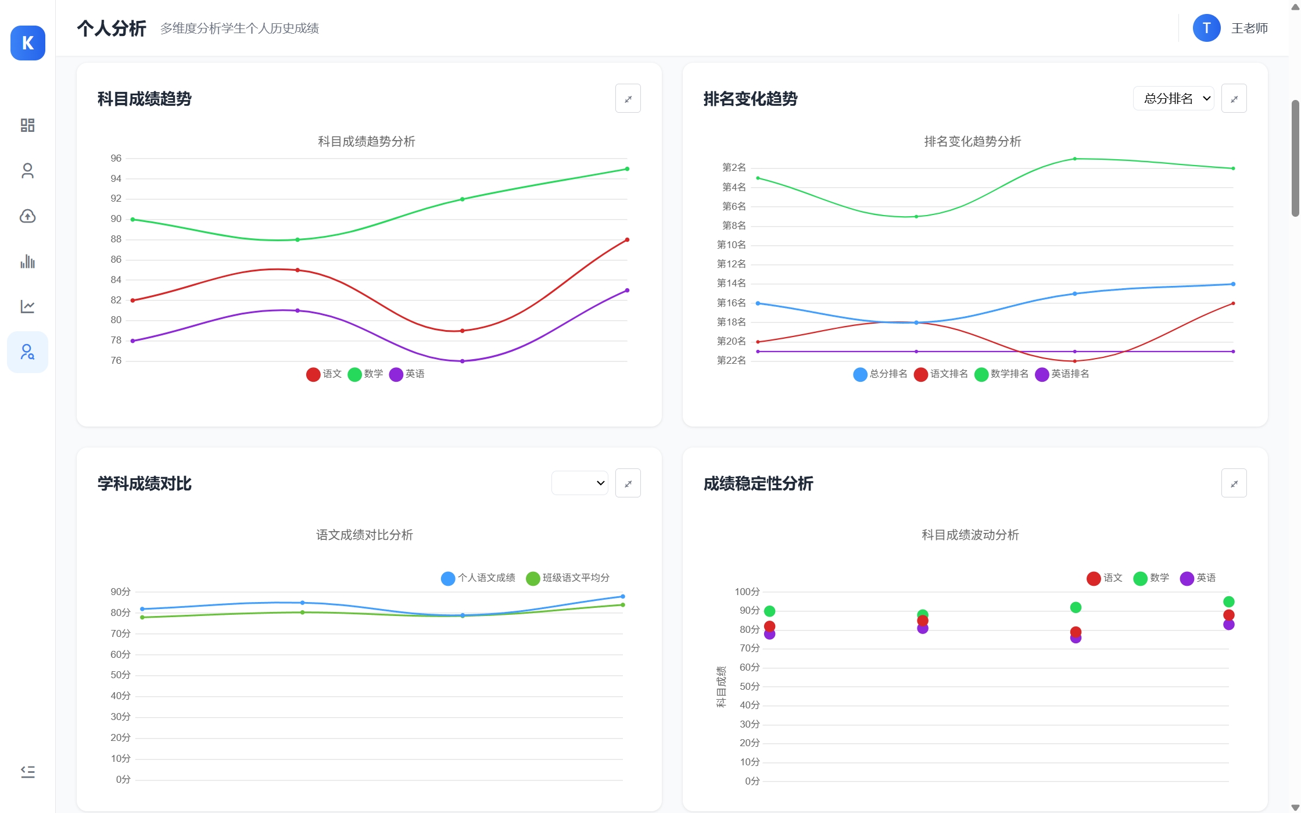Open the cloud upload sidebar icon
1301x813 pixels.
tap(27, 216)
